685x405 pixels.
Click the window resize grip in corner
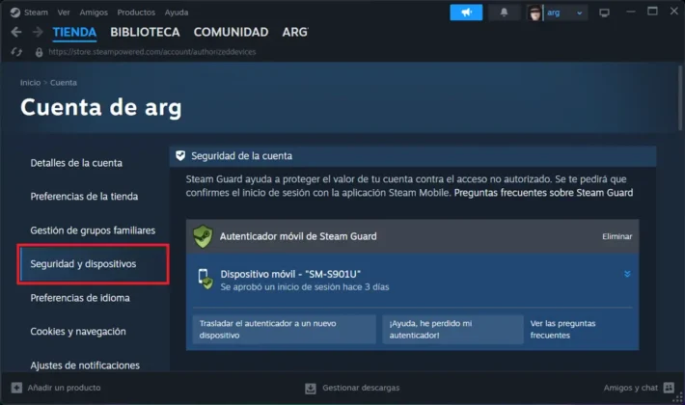[x=678, y=399]
